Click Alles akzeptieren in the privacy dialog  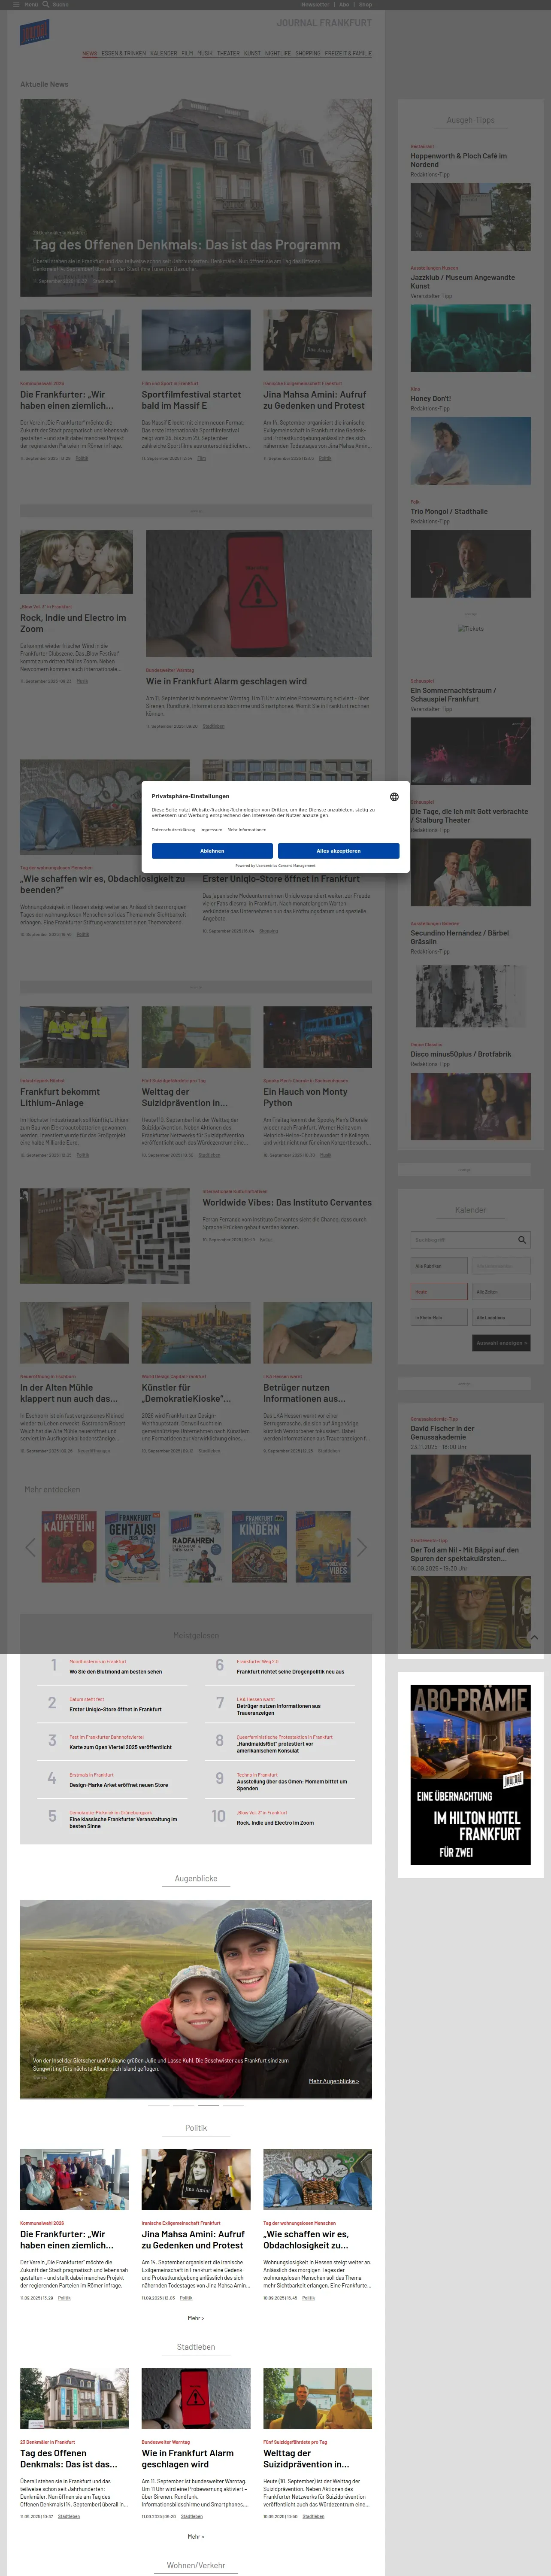(338, 851)
